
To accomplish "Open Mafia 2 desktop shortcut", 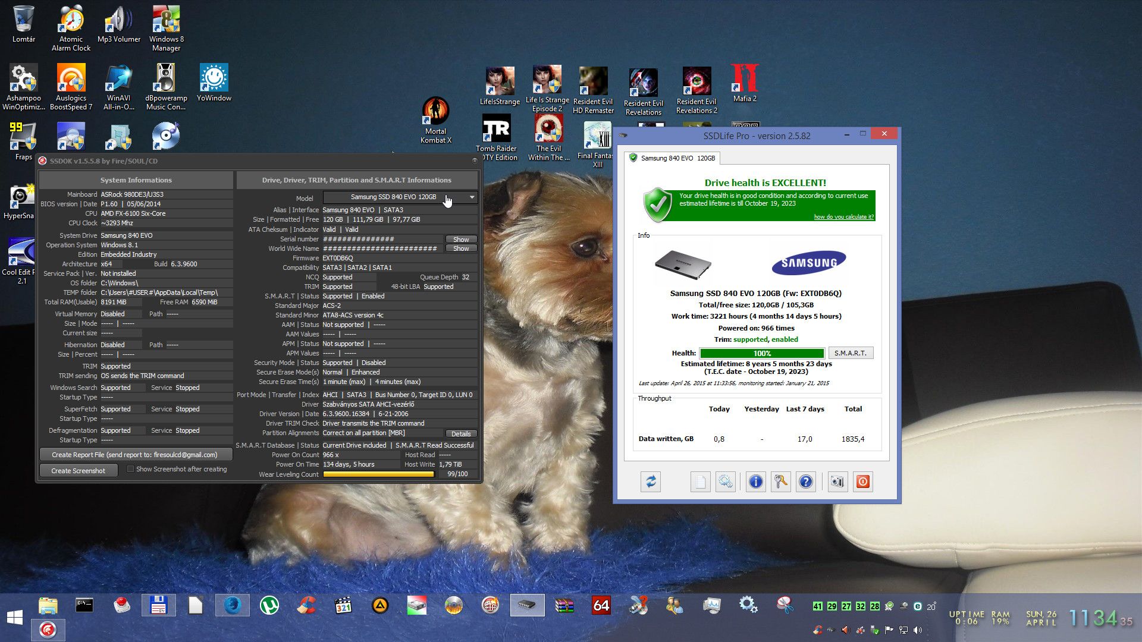I will point(745,83).
